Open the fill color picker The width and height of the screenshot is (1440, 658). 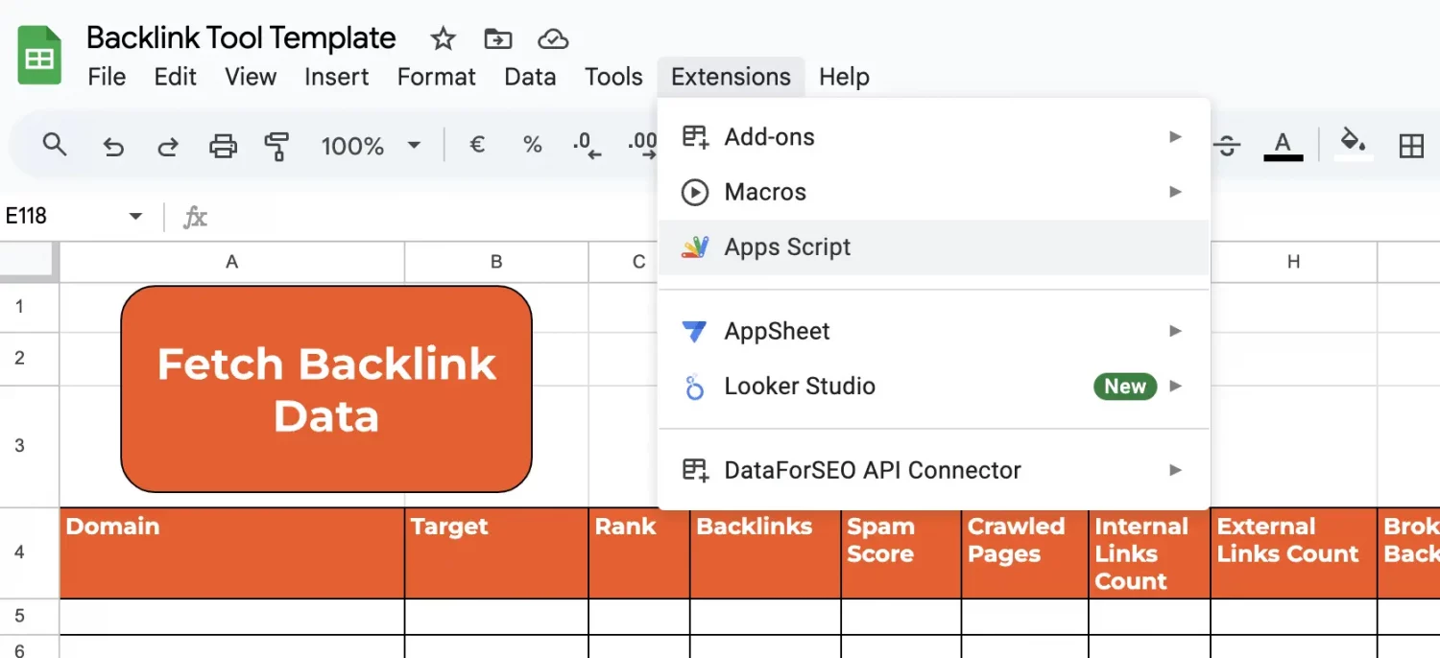coord(1354,144)
